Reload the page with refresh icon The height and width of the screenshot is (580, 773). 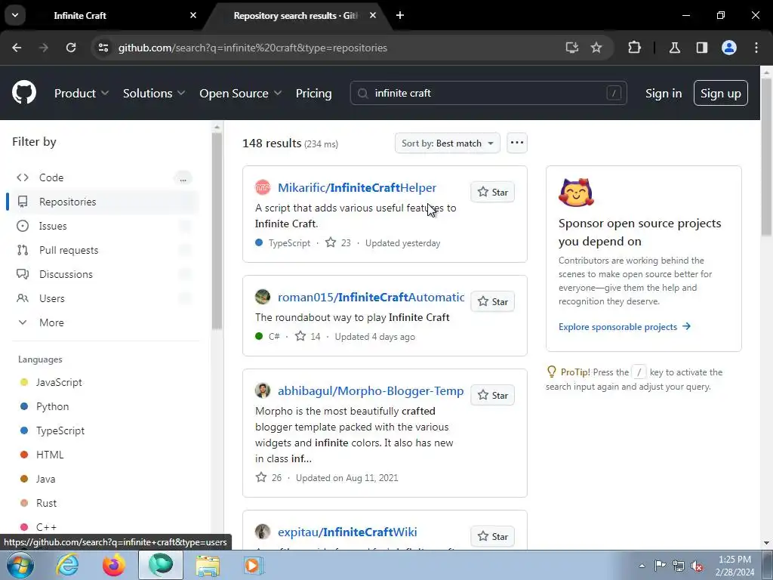click(71, 48)
